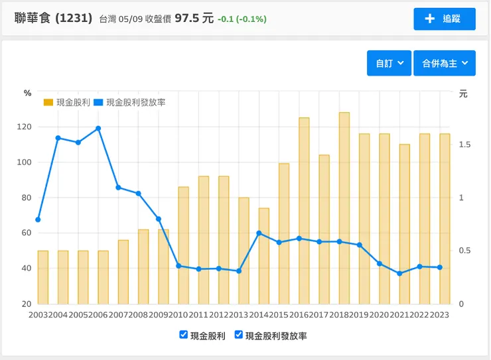Click the 追蹤 follow button
This screenshot has width=491, height=360.
coord(445,19)
